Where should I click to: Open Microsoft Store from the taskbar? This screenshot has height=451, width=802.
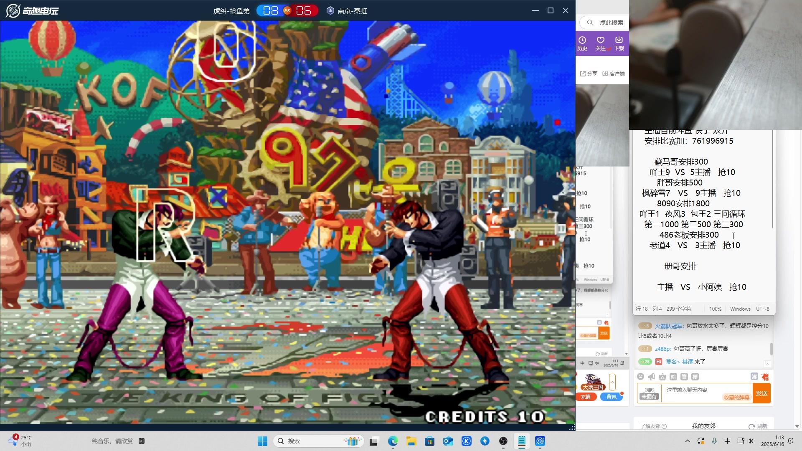coord(429,441)
